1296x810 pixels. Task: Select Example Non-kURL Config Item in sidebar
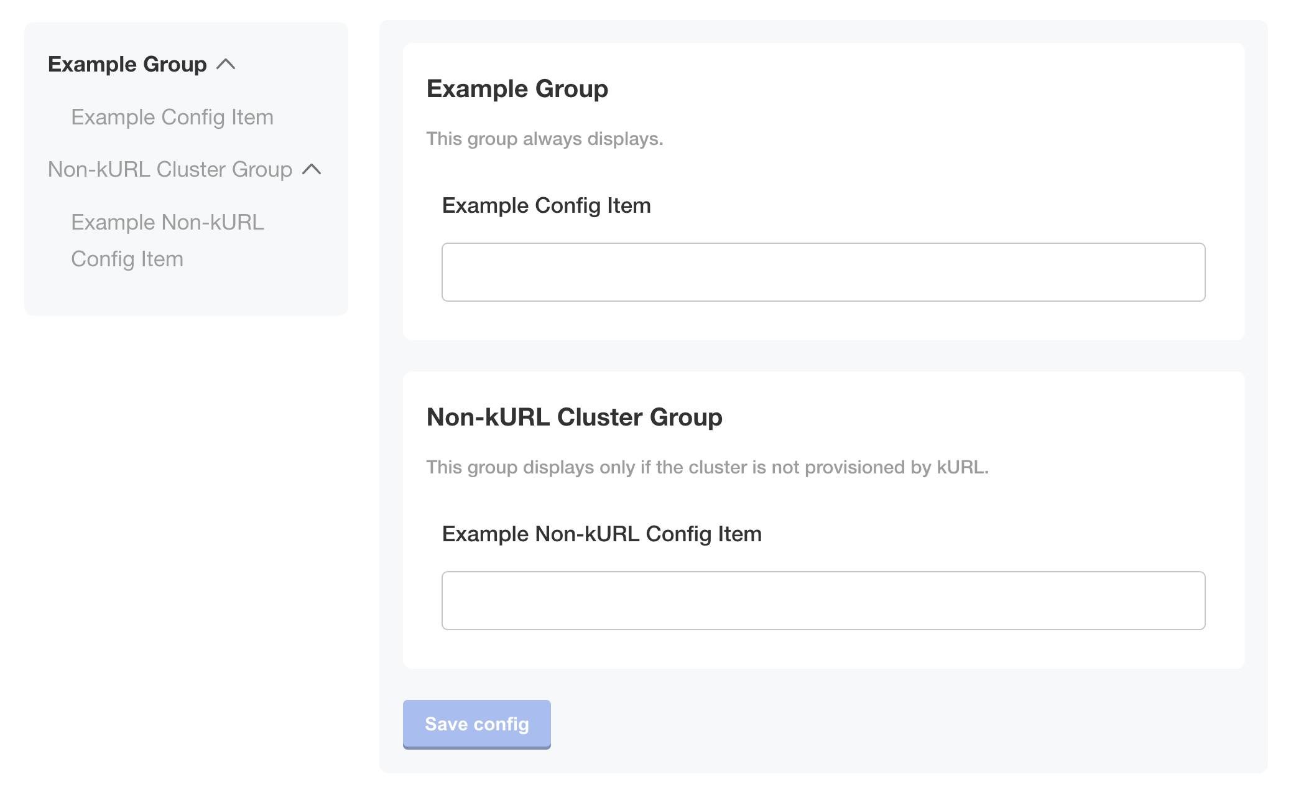click(169, 240)
